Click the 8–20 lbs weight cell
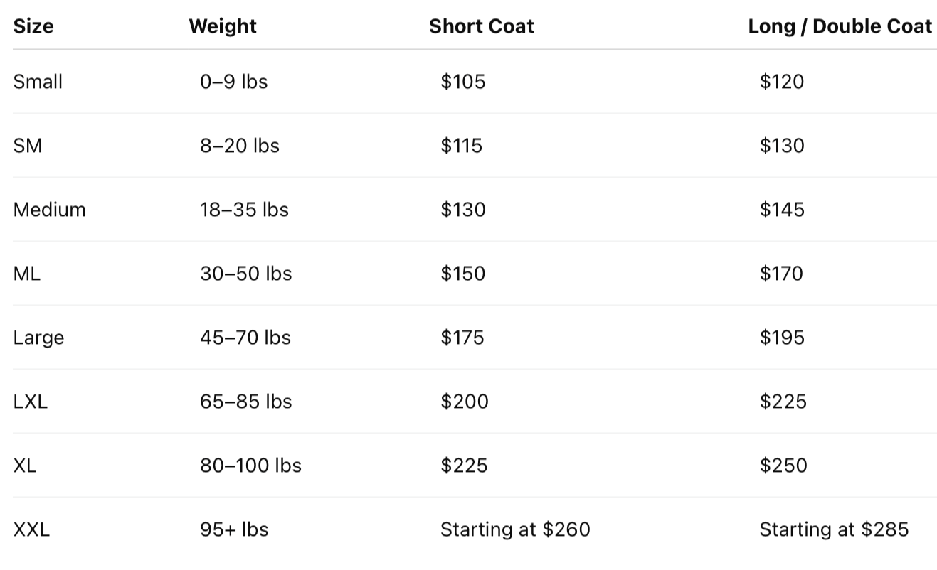Screen dimensions: 937x570 tap(239, 146)
